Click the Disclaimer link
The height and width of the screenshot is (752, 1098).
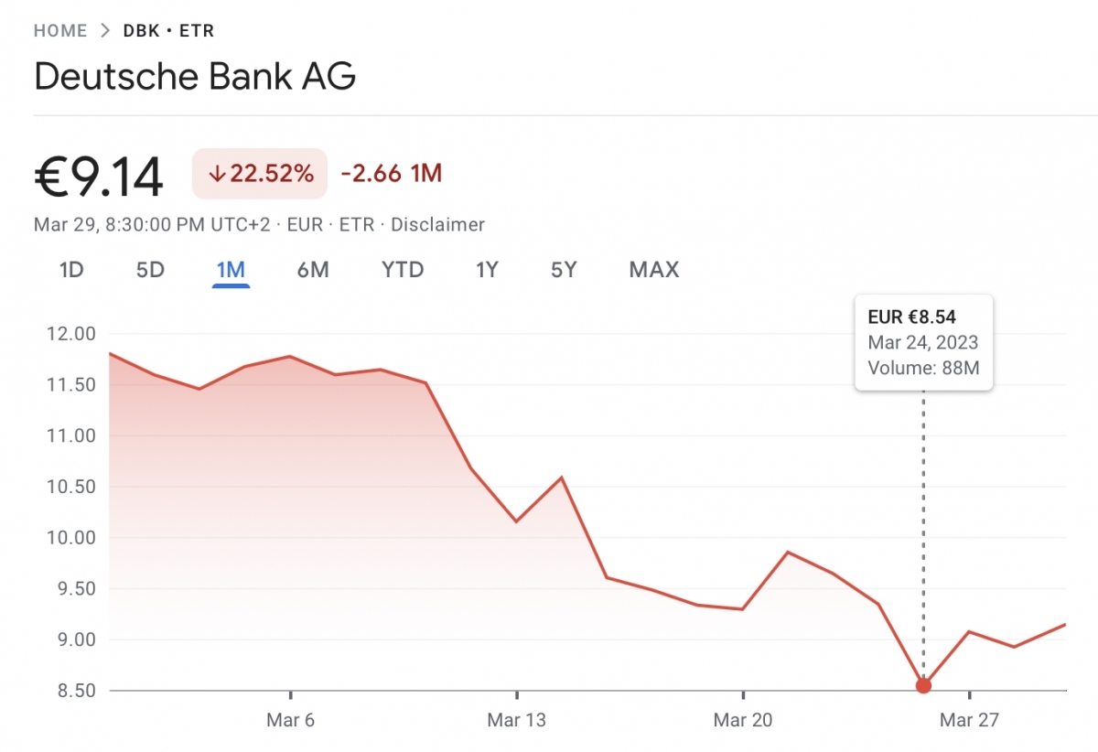click(438, 224)
